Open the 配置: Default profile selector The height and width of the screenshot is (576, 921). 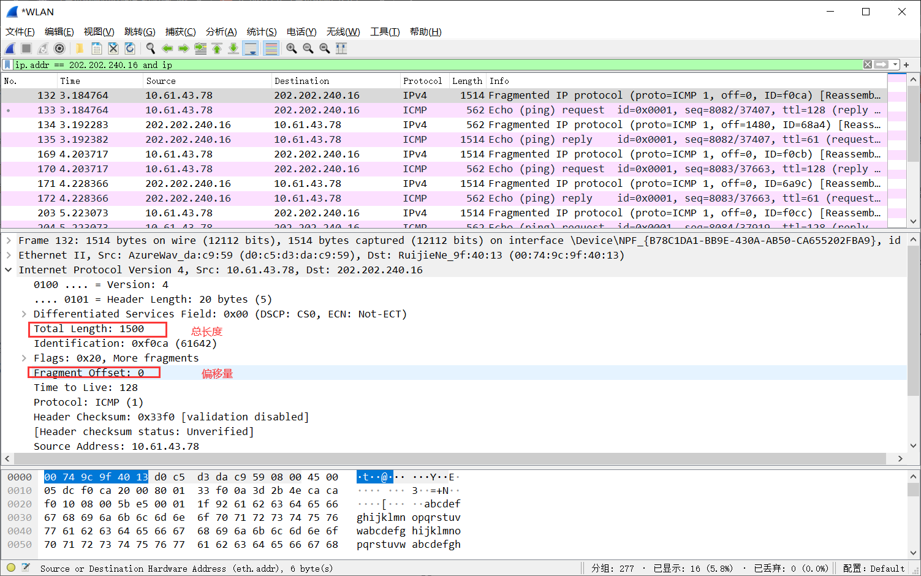tap(874, 569)
